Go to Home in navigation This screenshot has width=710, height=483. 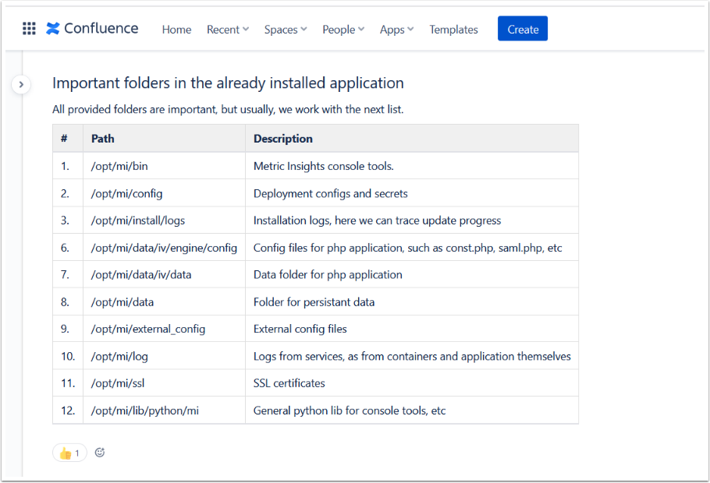[176, 30]
